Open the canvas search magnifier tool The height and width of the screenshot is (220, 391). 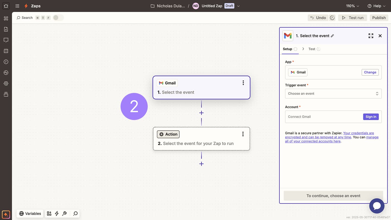point(75,213)
